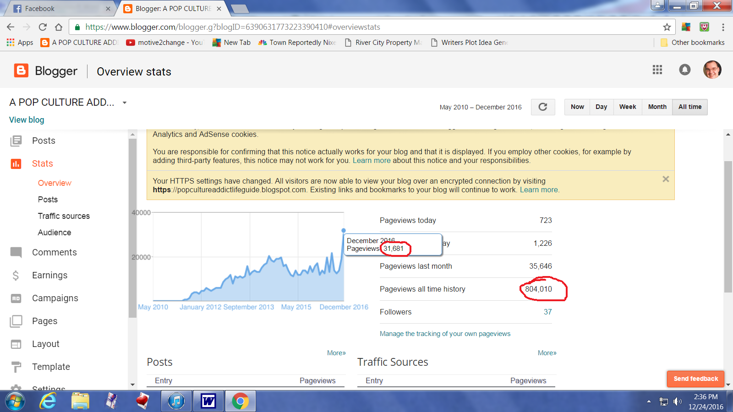Open Audience stats
The height and width of the screenshot is (412, 733).
tap(55, 232)
